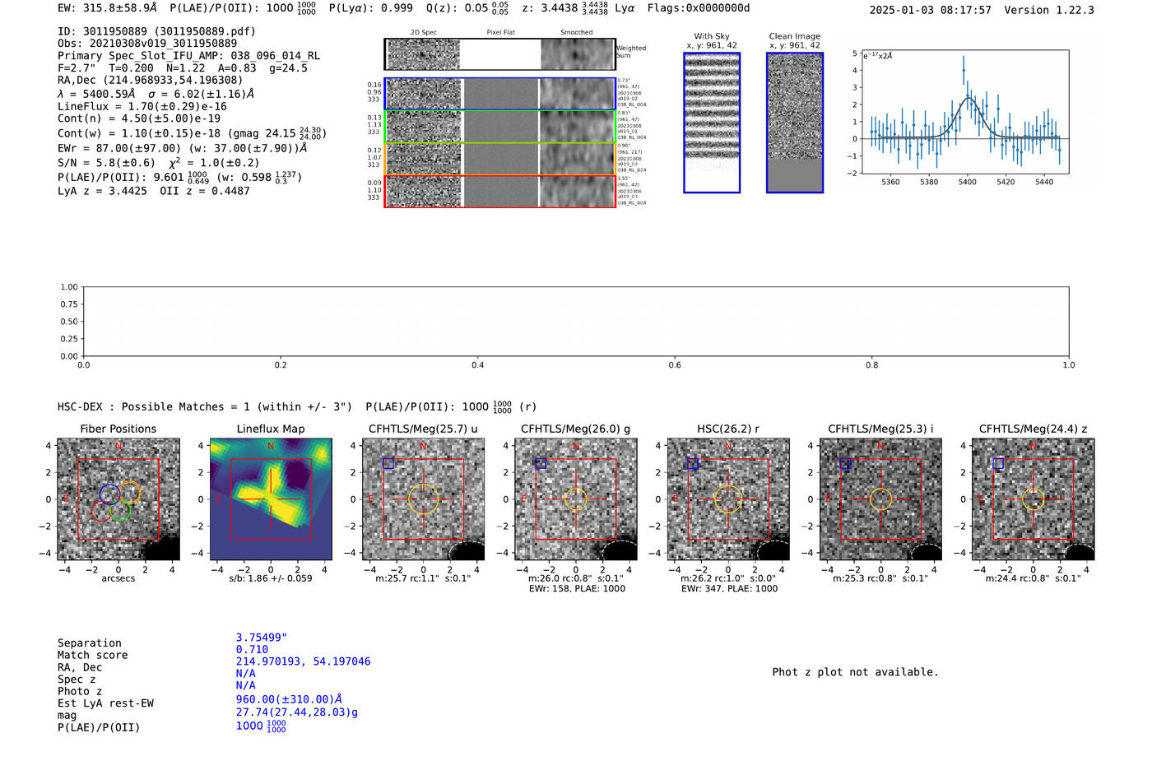Image resolution: width=1152 pixels, height=784 pixels.
Task: Click the Est LyA rest-EW value 960.00(±310.00)Å
Action: click(289, 699)
